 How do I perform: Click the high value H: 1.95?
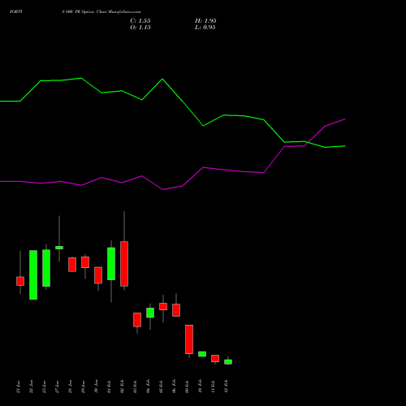click(x=205, y=21)
